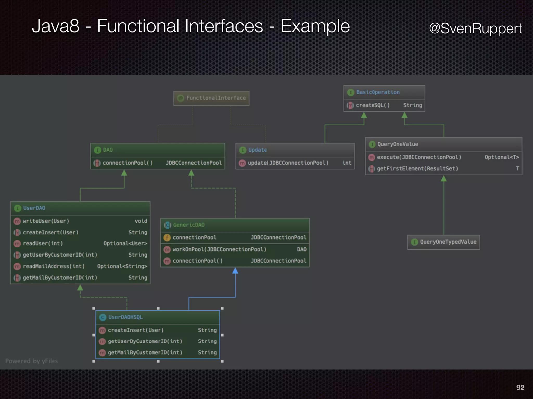Click the getFirstElement(ResultSet) method icon

(372, 169)
